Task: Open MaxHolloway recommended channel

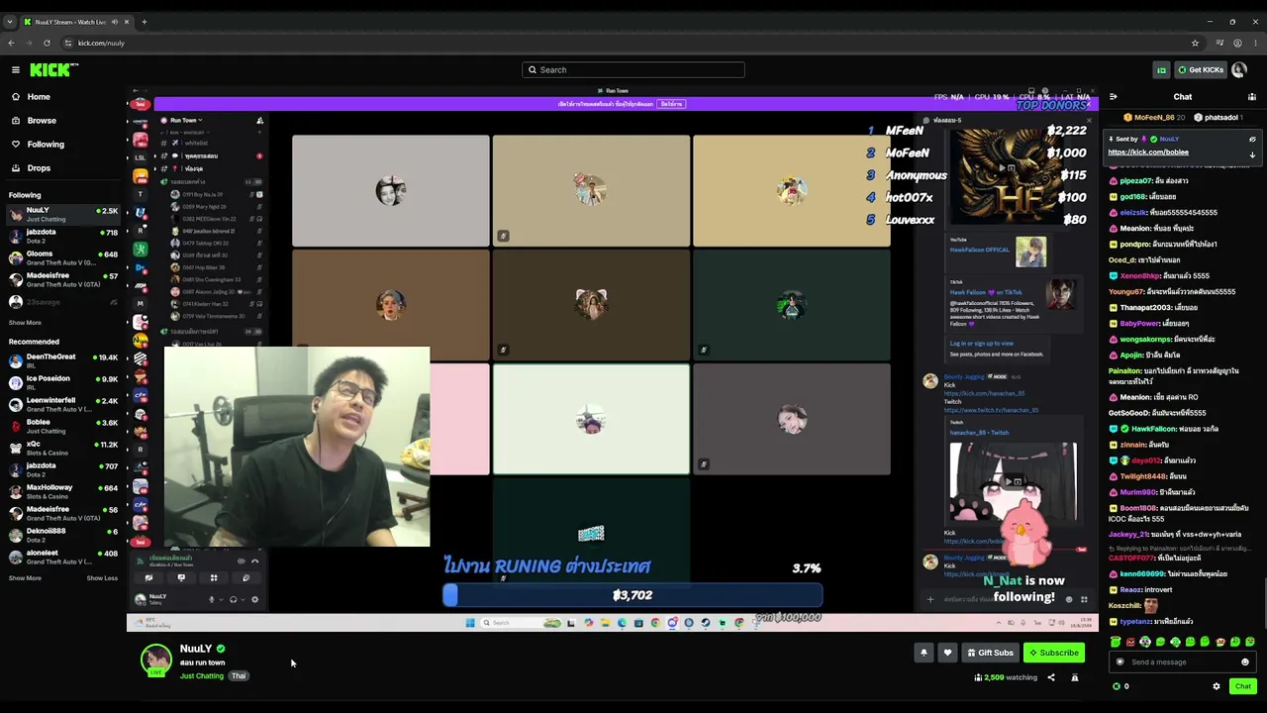Action: point(62,491)
